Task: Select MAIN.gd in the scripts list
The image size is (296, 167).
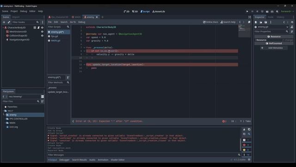Action: (x=55, y=40)
